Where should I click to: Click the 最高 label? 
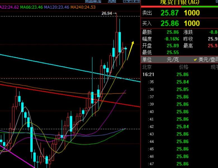tap(188, 46)
